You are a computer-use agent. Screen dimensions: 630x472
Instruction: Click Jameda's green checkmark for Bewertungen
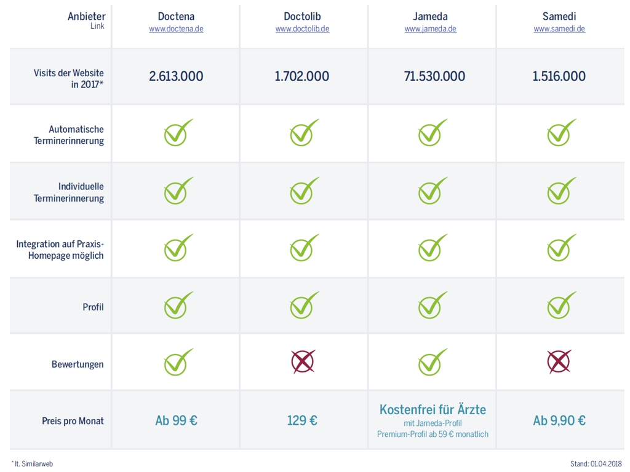(x=433, y=361)
